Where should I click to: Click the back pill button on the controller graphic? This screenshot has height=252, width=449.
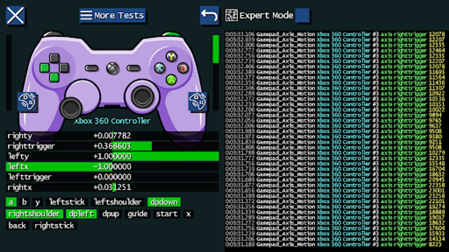92,68
